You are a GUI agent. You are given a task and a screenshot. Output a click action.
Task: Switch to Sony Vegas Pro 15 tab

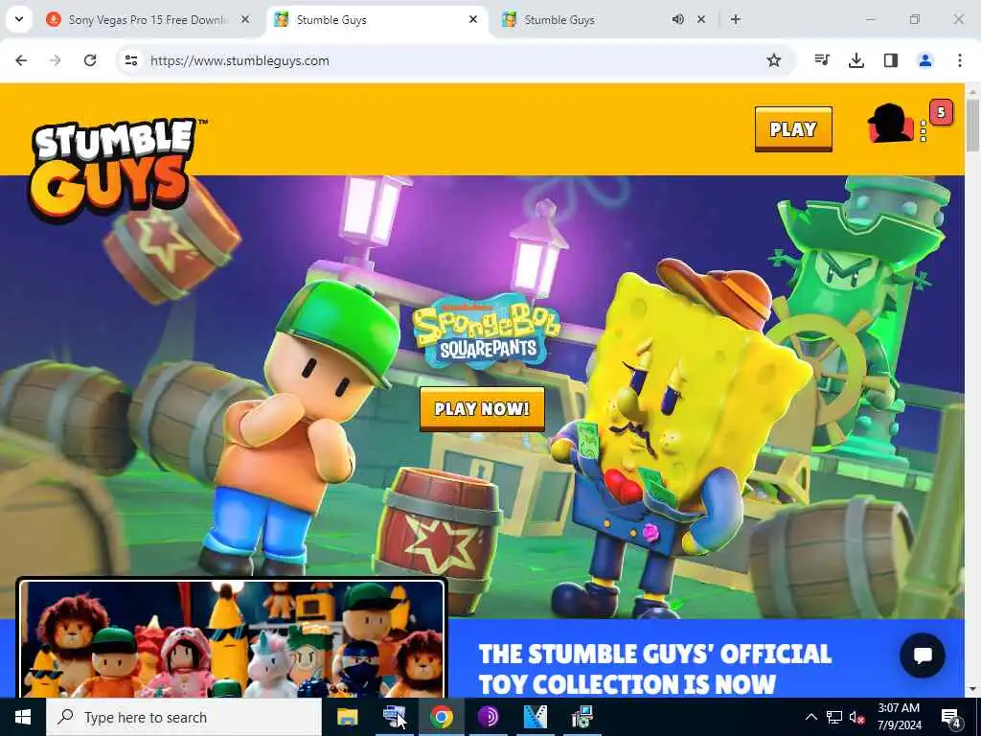(x=148, y=20)
